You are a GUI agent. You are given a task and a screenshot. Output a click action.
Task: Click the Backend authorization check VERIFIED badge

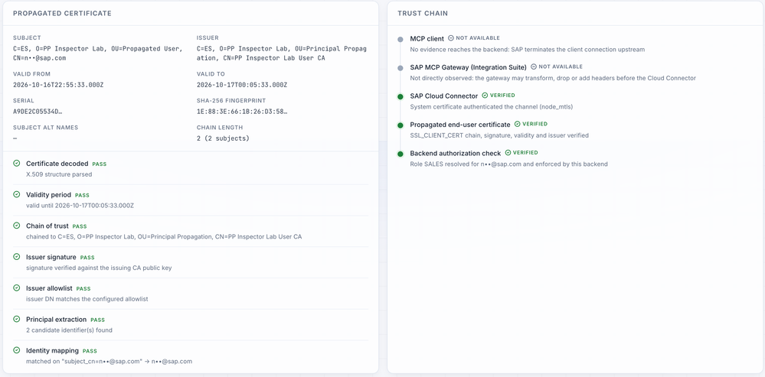click(521, 153)
